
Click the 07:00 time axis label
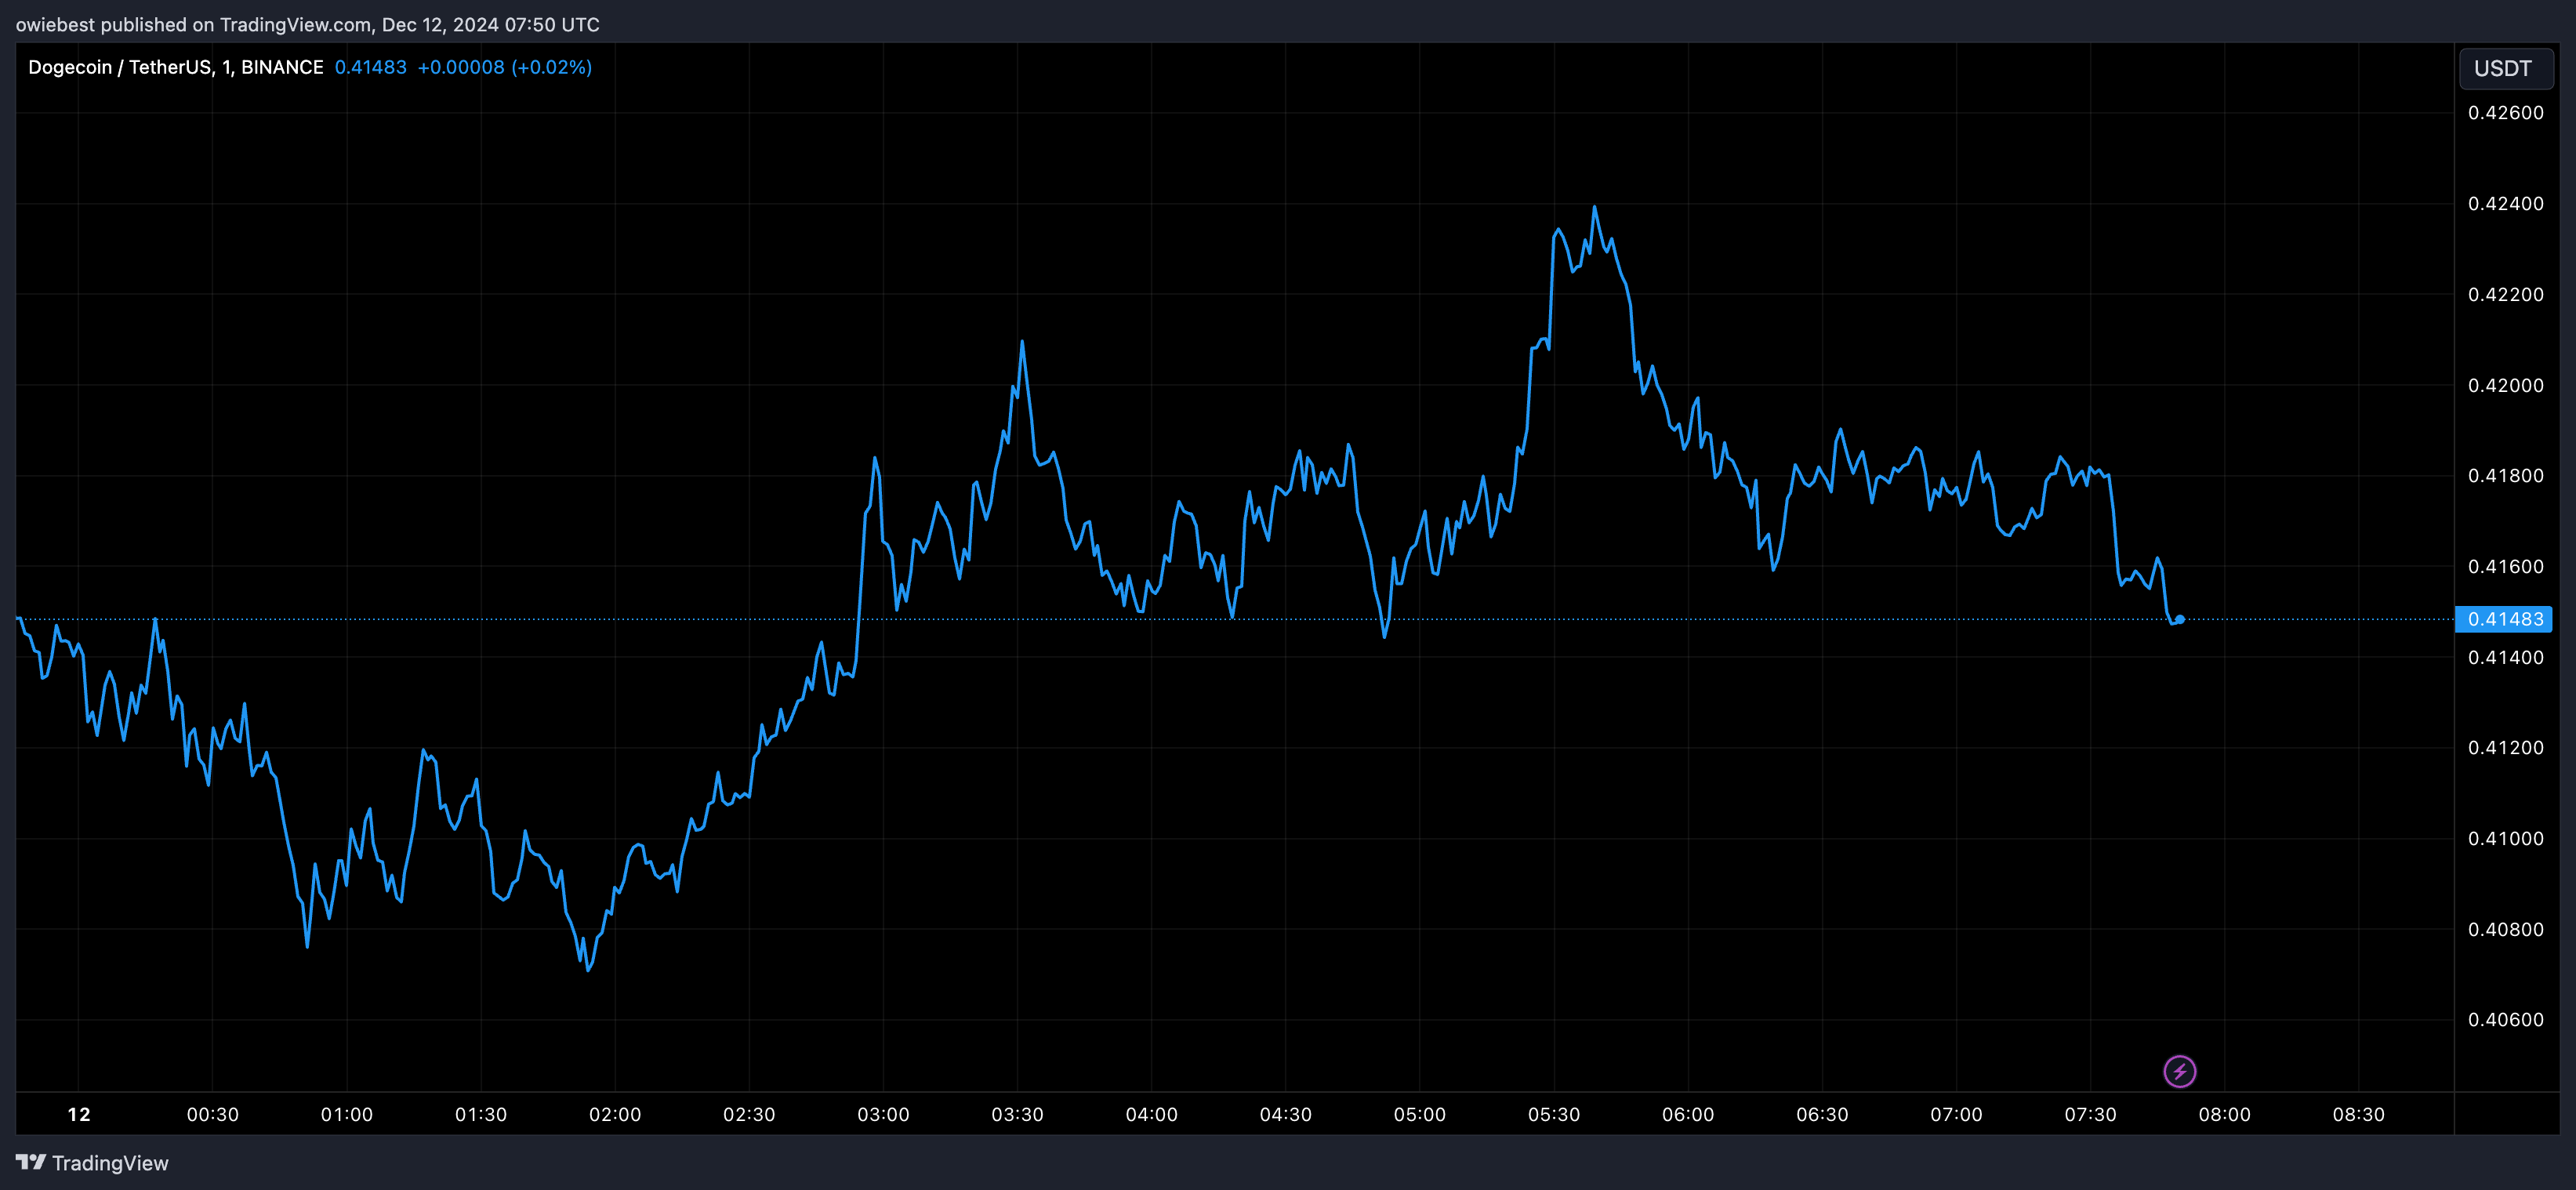[x=1956, y=1114]
